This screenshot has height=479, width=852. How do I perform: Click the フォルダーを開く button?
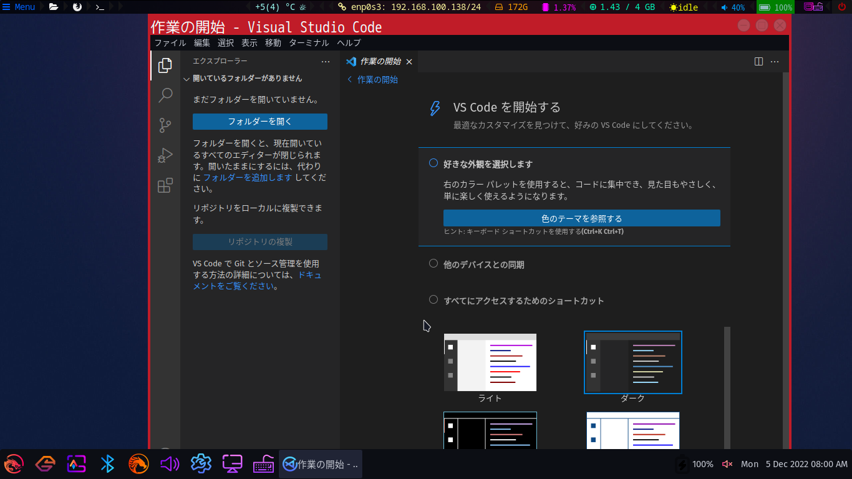click(x=260, y=122)
